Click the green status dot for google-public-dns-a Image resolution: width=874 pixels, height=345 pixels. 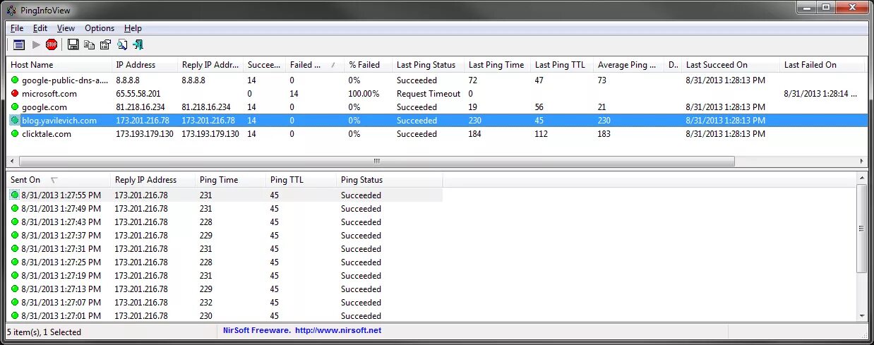click(x=15, y=80)
